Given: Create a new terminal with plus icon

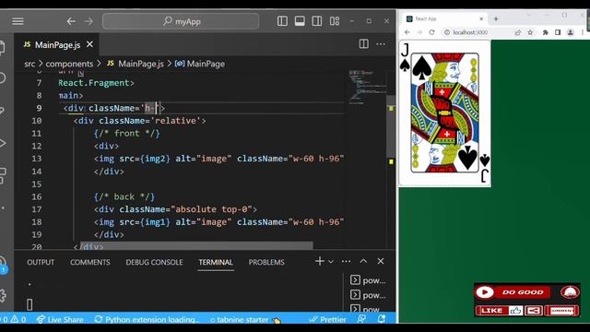Looking at the screenshot, I should coord(320,261).
